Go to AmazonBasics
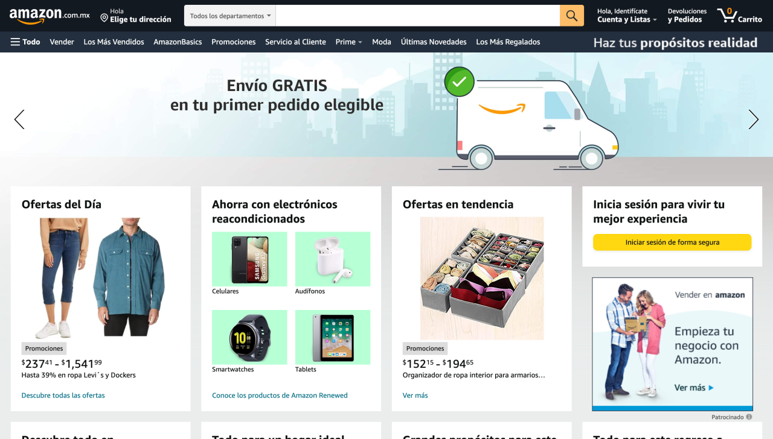Image resolution: width=773 pixels, height=439 pixels. click(x=178, y=42)
